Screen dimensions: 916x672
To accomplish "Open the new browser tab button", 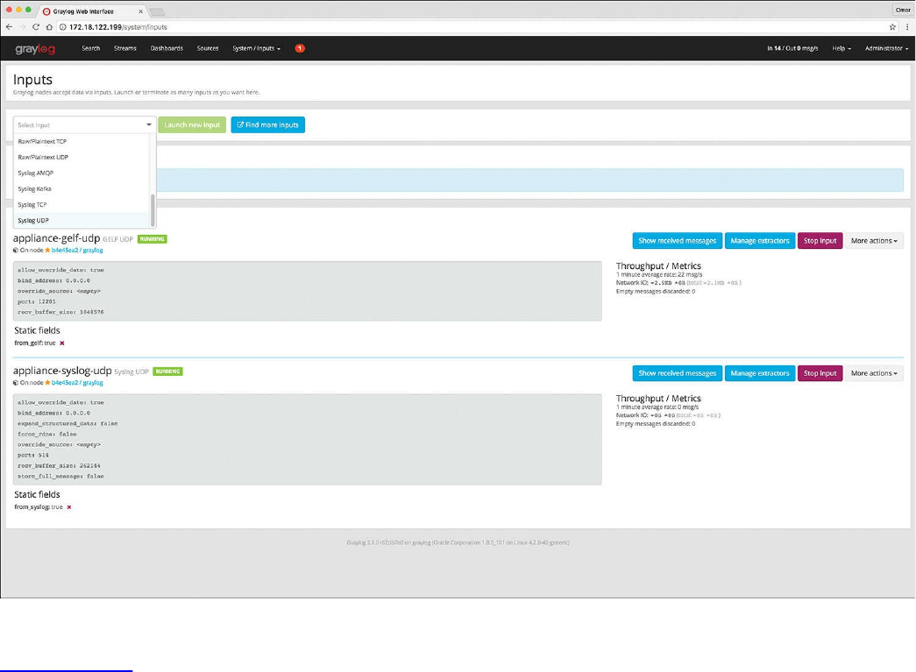I will point(157,11).
